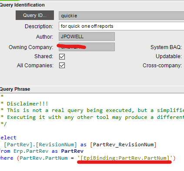Click the Updatable label
Image resolution: width=184 pixels, height=171 pixels.
point(169,56)
